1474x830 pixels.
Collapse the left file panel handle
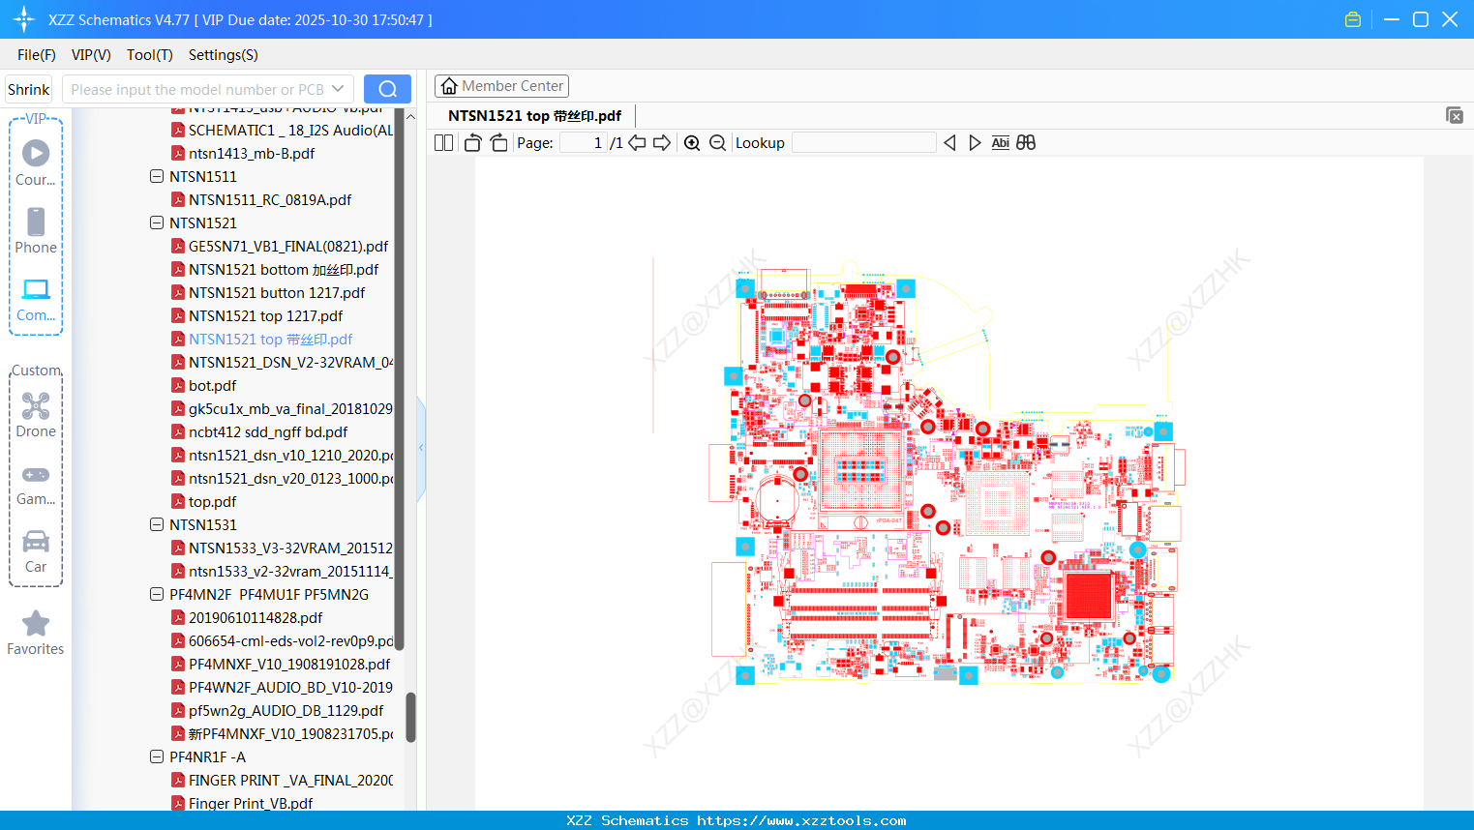(x=421, y=448)
